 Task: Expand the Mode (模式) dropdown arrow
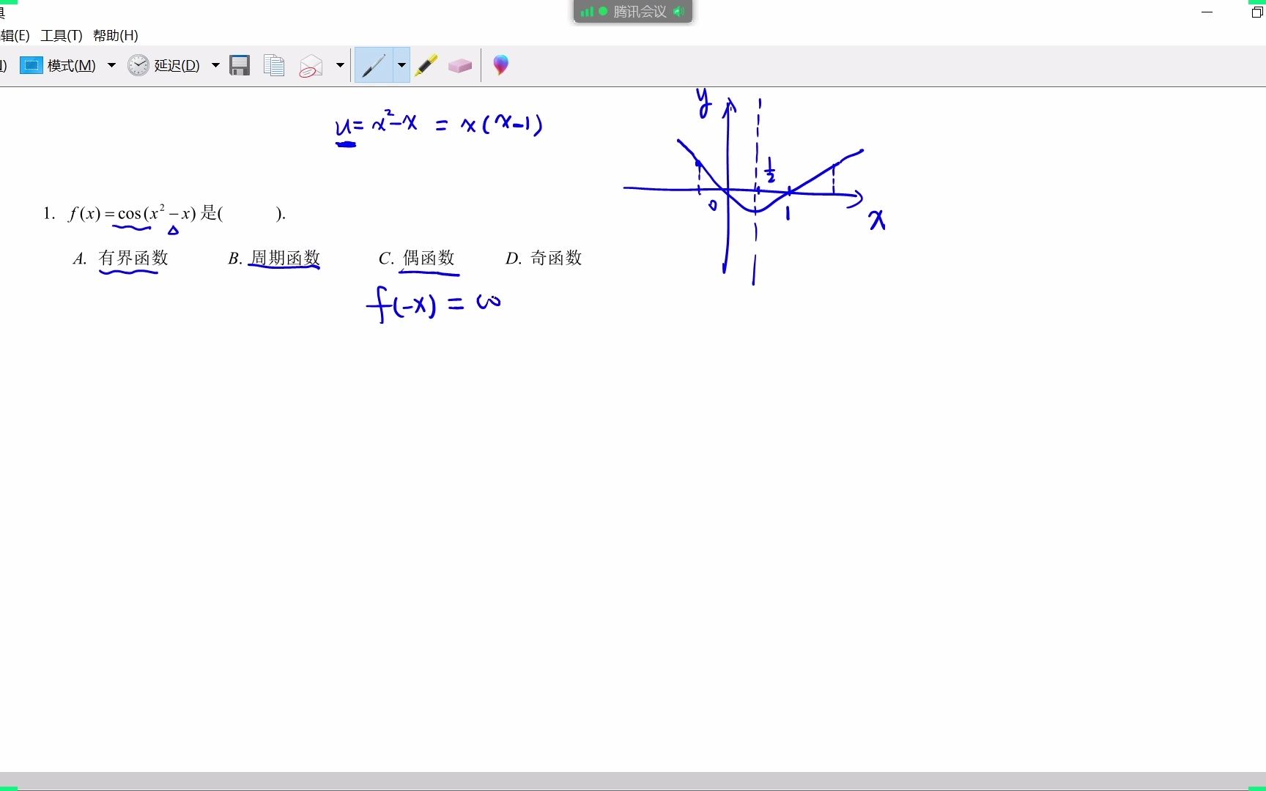(111, 65)
